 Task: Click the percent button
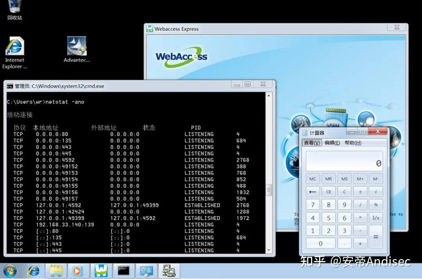tap(376, 205)
